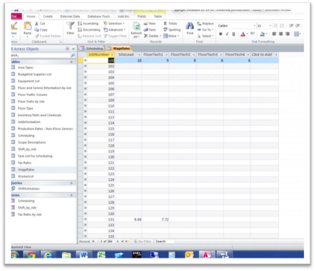This screenshot has width=315, height=271.
Task: Open the Tax Rates by Job form
Action: click(30, 215)
